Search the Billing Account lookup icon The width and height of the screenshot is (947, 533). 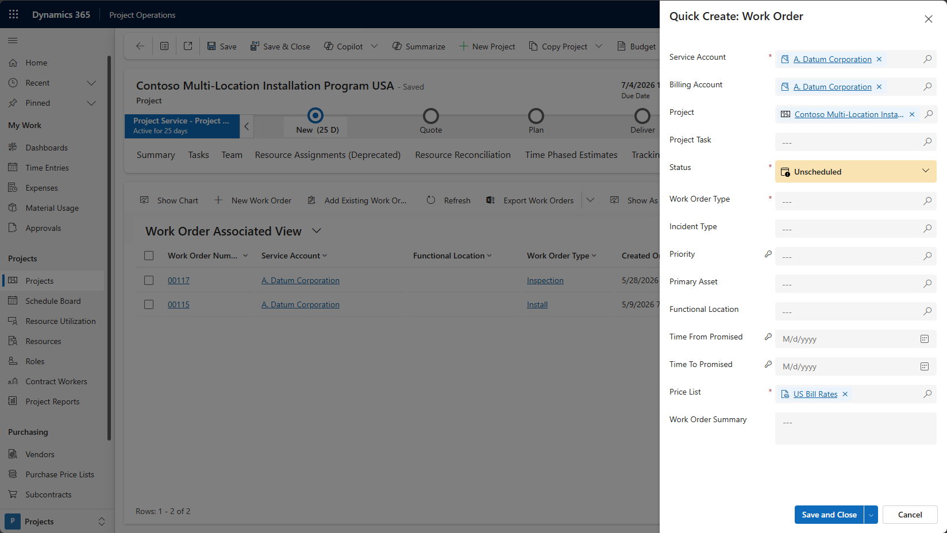coord(927,87)
